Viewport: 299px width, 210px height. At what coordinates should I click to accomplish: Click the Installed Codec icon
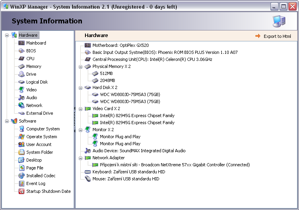21,176
